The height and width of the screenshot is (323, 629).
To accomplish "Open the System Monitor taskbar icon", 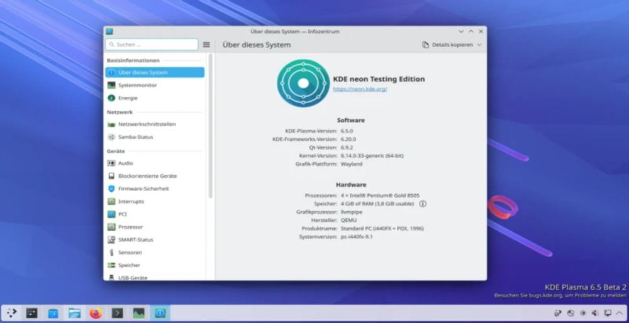I will click(x=138, y=312).
